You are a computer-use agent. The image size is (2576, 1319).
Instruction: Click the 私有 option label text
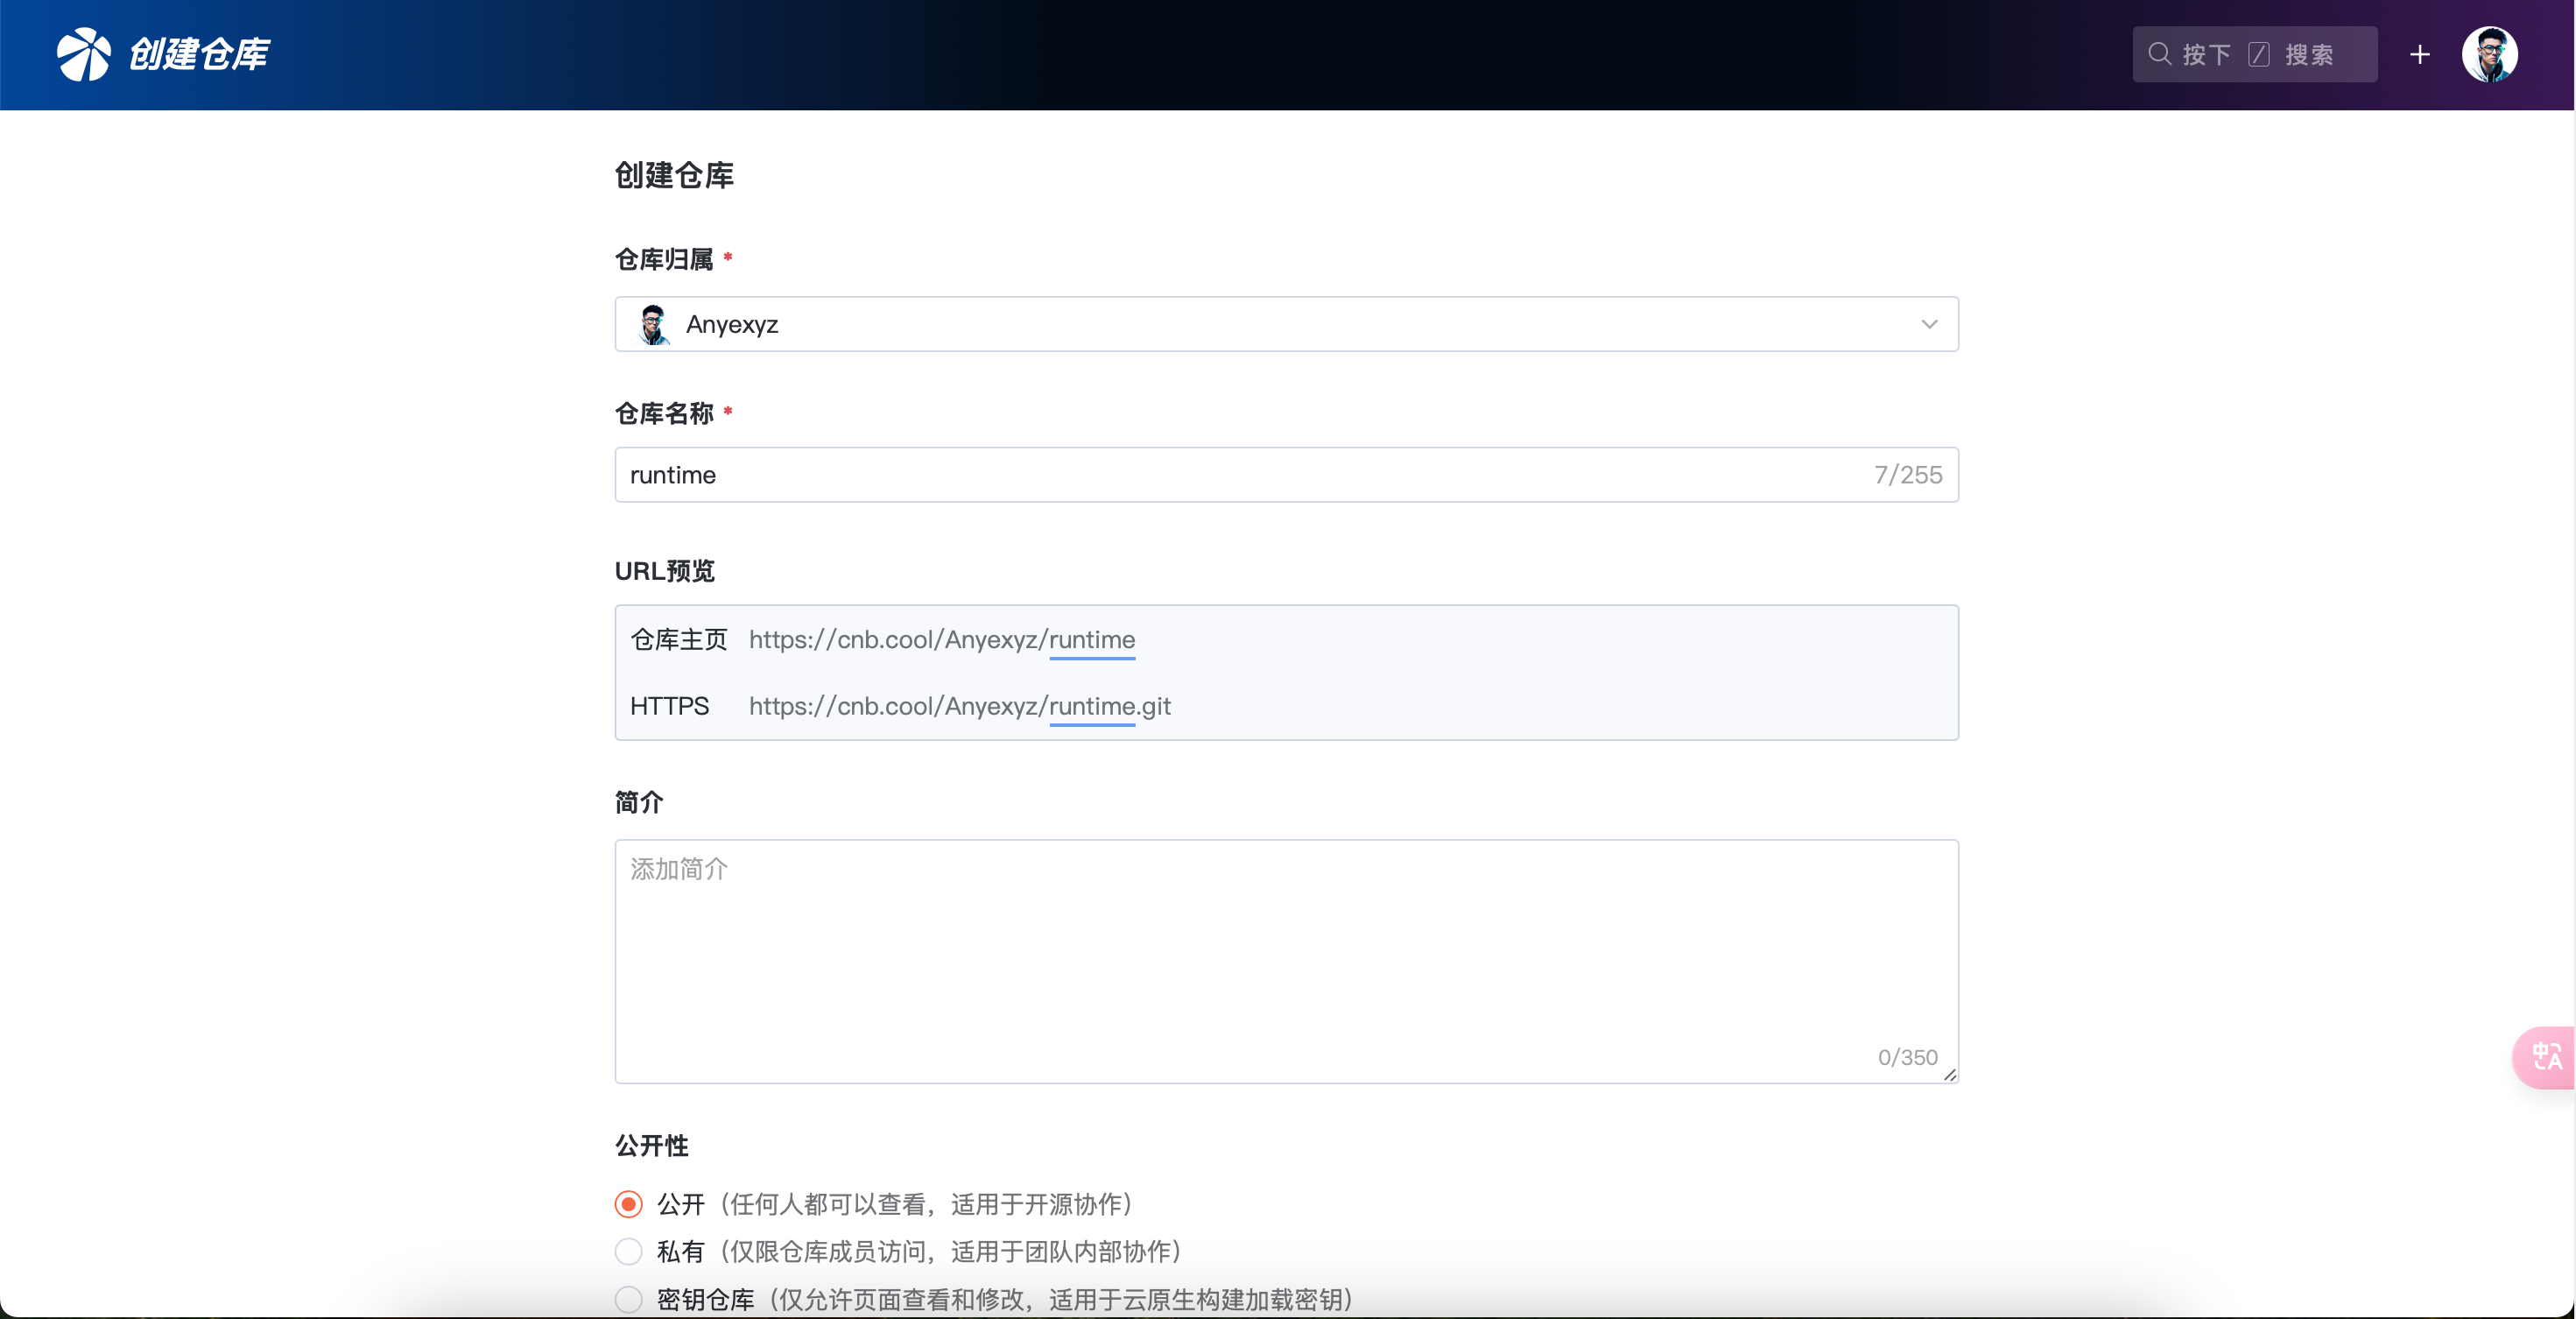(681, 1251)
